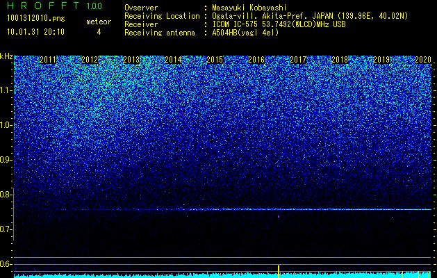The height and width of the screenshot is (278, 437).
Task: Click the 2017 time marker label
Action: pyautogui.click(x=298, y=60)
